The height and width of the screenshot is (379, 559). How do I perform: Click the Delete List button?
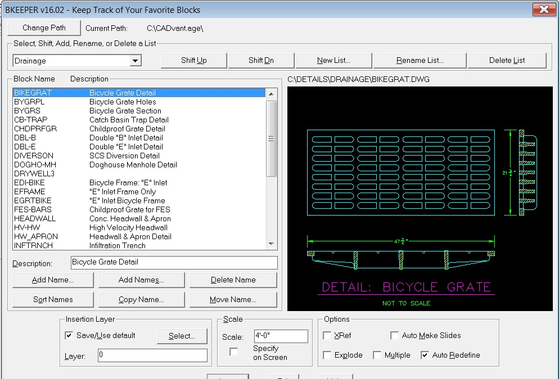pos(507,61)
